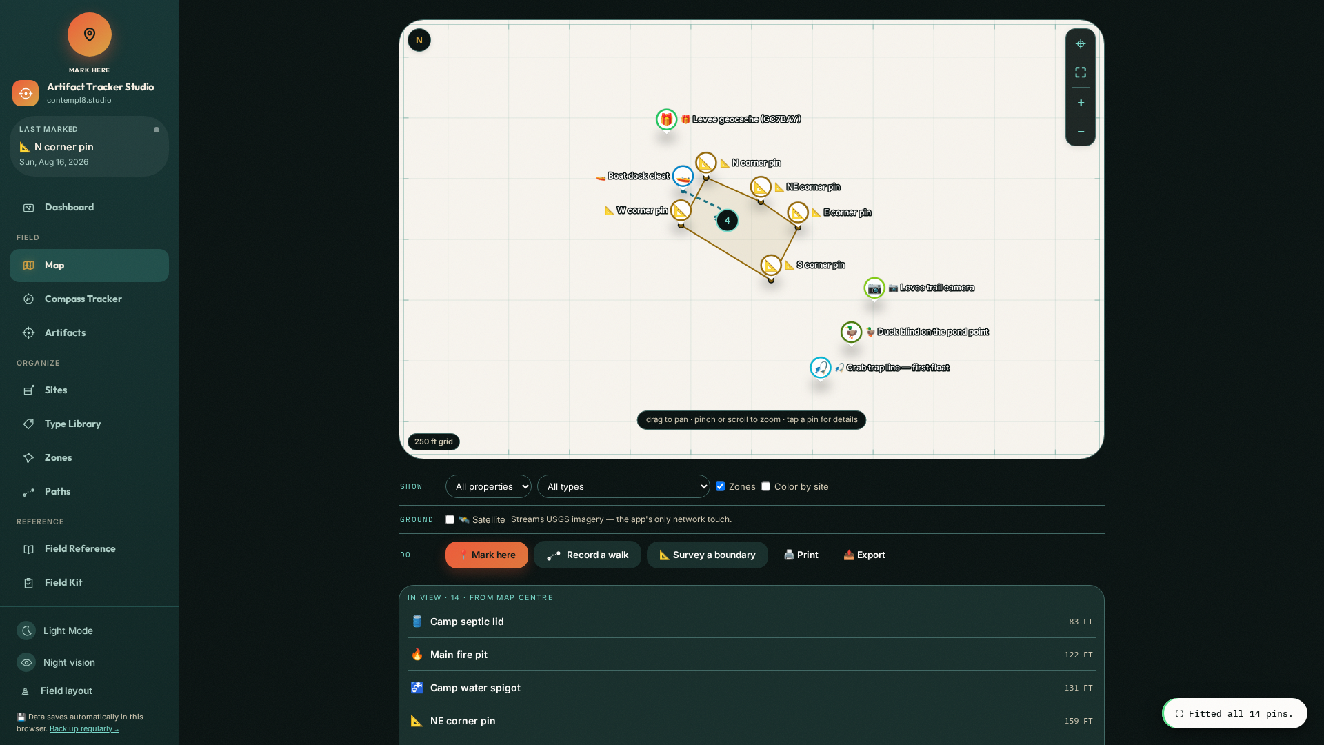Viewport: 1324px width, 745px height.
Task: Select the Boat dock cleat pin
Action: pyautogui.click(x=683, y=177)
